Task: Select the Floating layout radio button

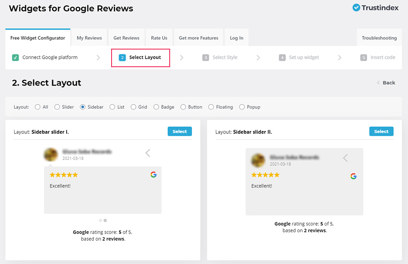Action: (x=211, y=107)
